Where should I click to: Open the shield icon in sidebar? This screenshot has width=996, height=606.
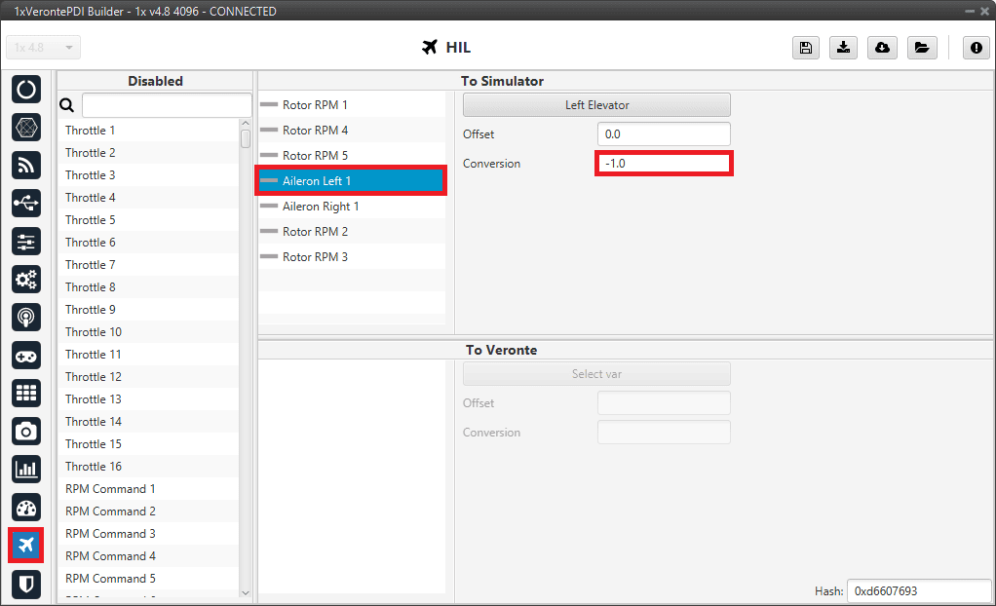(x=26, y=583)
